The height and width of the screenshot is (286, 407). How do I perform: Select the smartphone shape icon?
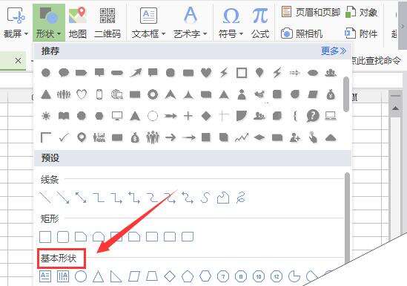pos(99,94)
